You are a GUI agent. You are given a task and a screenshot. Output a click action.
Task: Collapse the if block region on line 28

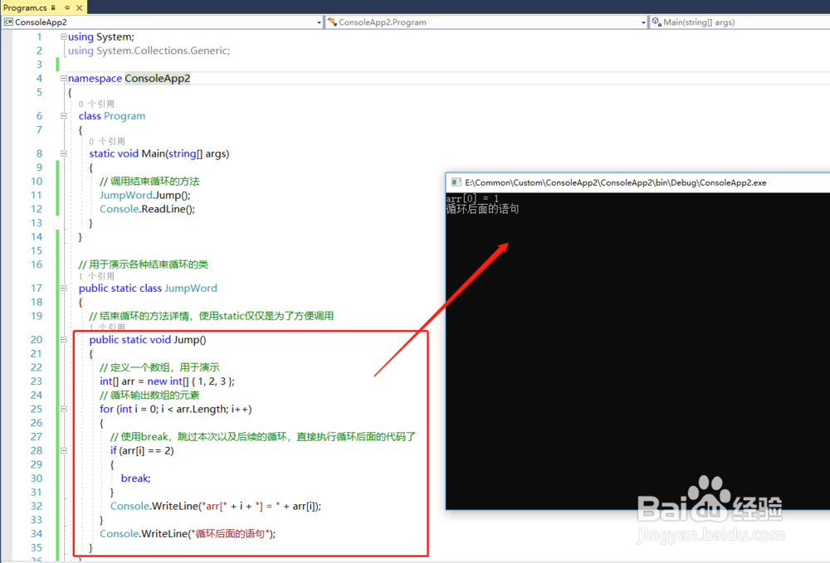click(64, 450)
